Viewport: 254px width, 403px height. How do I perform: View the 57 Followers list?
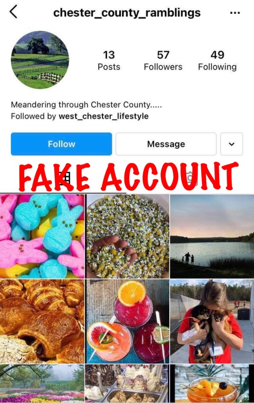[x=163, y=60]
